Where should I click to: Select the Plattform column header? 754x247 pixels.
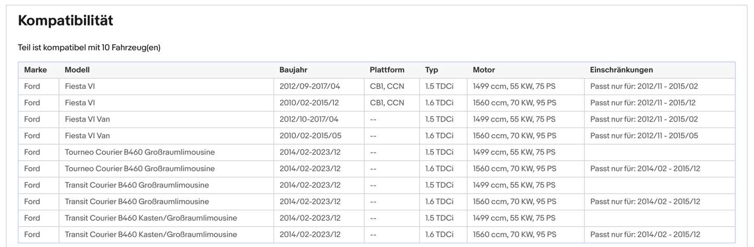pyautogui.click(x=387, y=70)
